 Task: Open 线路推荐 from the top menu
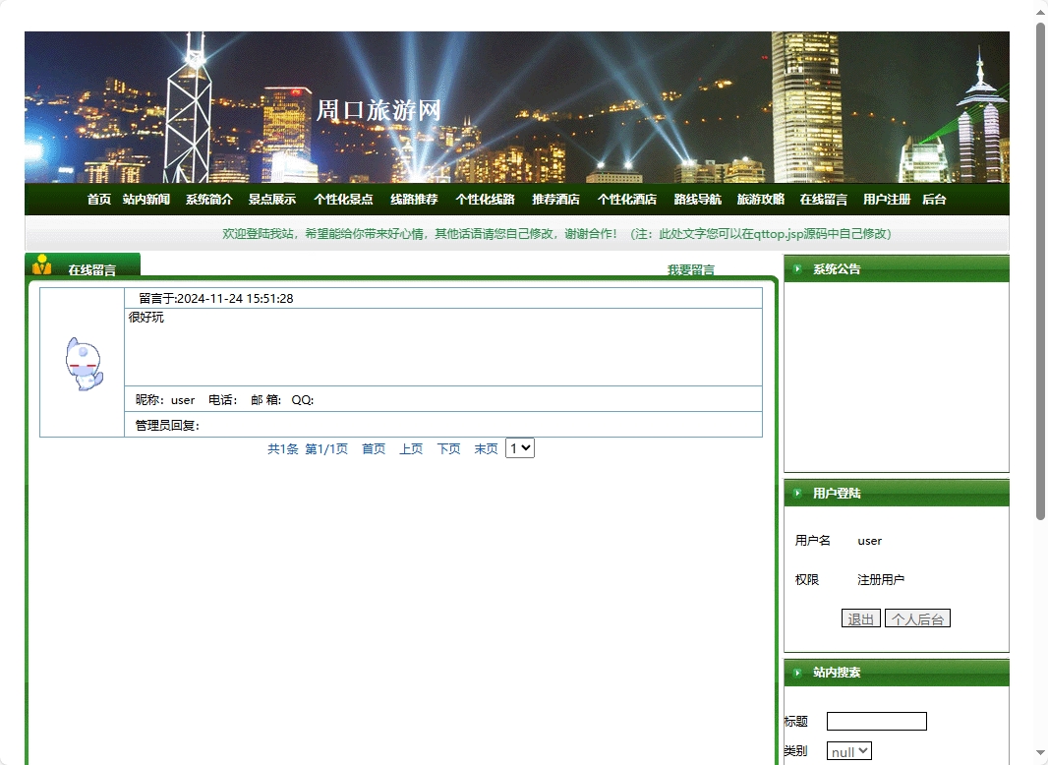tap(413, 199)
